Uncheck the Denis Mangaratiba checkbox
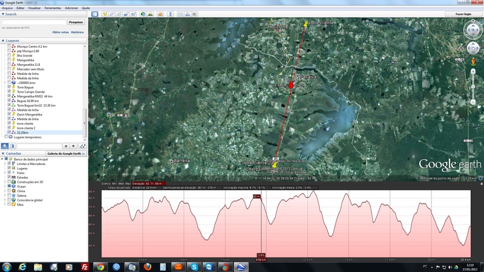The image size is (484, 272). point(9,114)
